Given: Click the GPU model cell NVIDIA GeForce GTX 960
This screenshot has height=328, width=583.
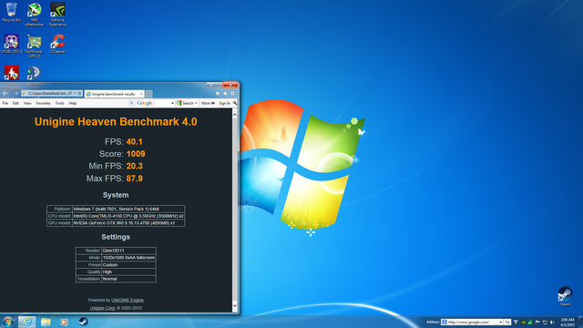Looking at the screenshot, I should 128,223.
